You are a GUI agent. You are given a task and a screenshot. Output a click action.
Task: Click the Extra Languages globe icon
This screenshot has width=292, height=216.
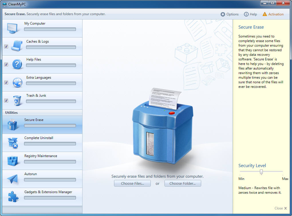17,82
